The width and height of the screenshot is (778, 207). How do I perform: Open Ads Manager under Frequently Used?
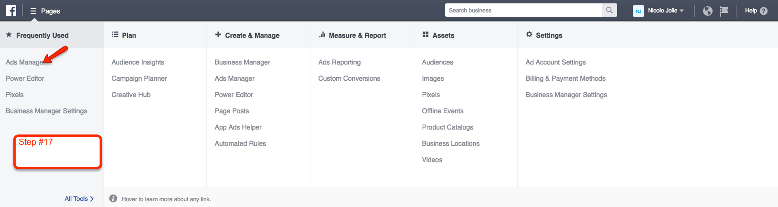[25, 62]
